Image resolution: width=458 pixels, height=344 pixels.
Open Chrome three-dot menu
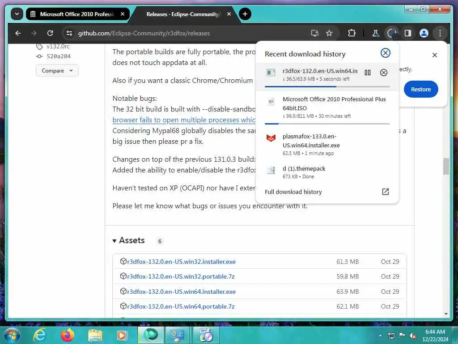pyautogui.click(x=440, y=33)
